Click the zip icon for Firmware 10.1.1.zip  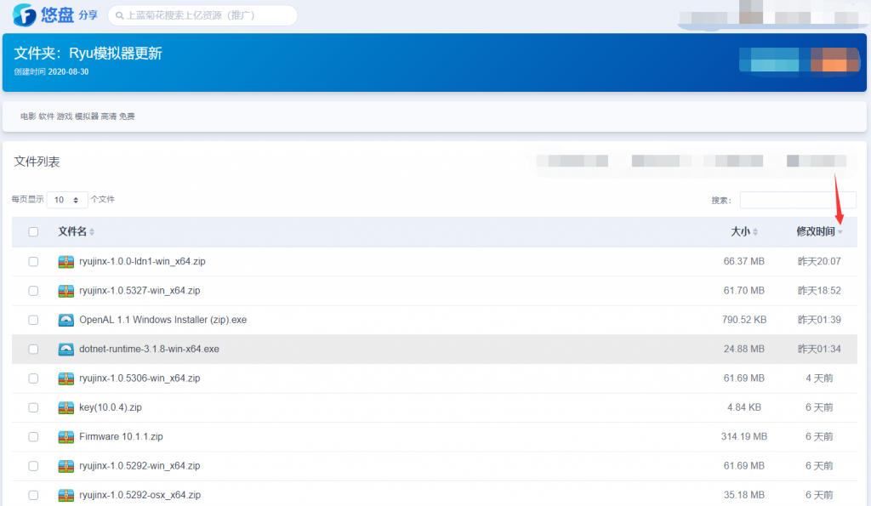pos(66,436)
